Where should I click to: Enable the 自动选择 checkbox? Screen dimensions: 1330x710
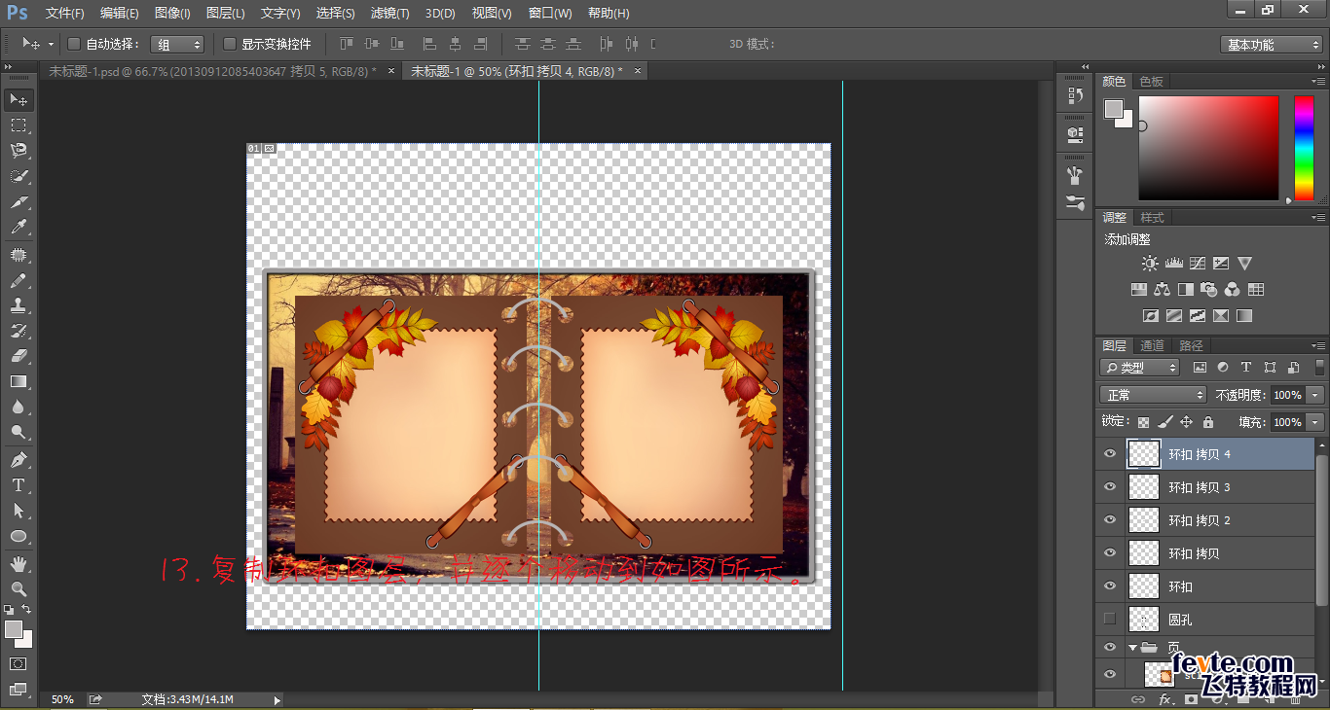point(74,44)
